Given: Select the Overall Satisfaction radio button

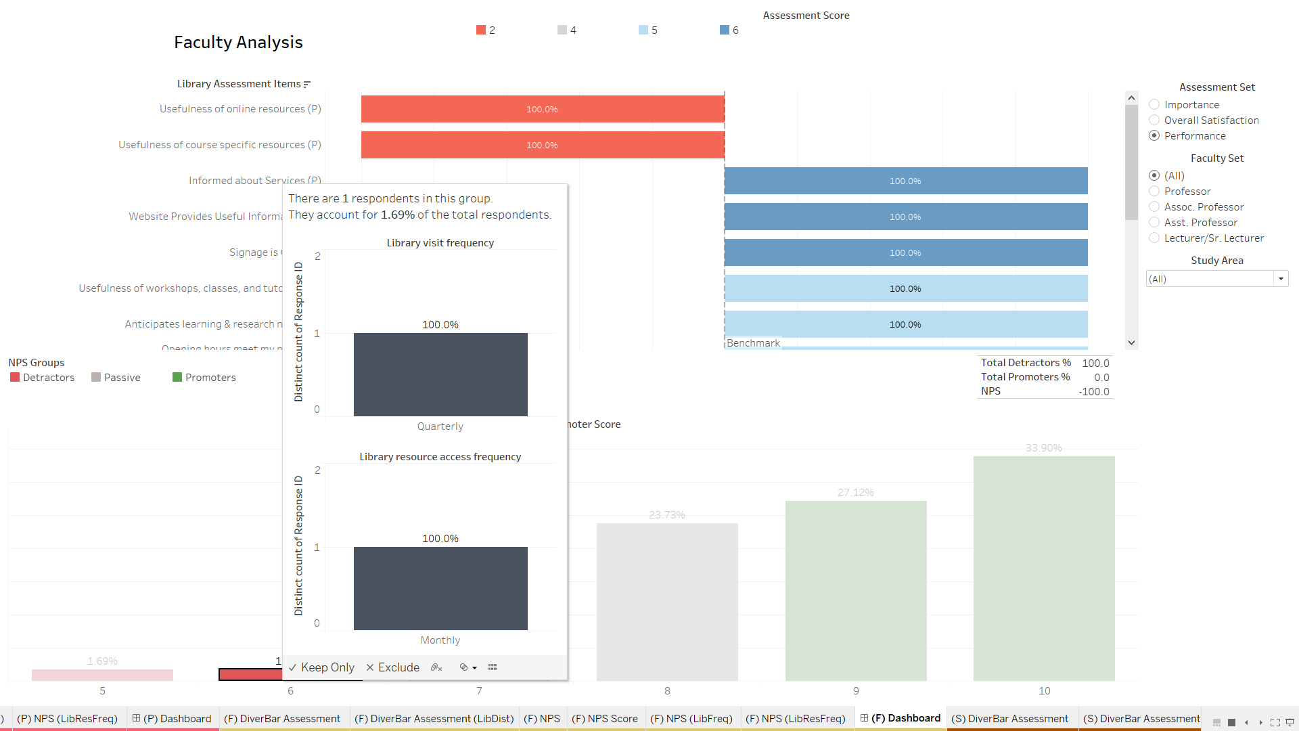Looking at the screenshot, I should 1154,120.
